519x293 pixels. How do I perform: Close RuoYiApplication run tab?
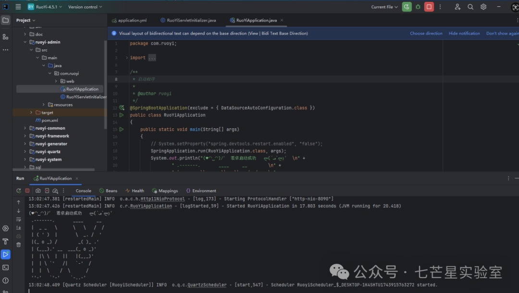coord(77,178)
